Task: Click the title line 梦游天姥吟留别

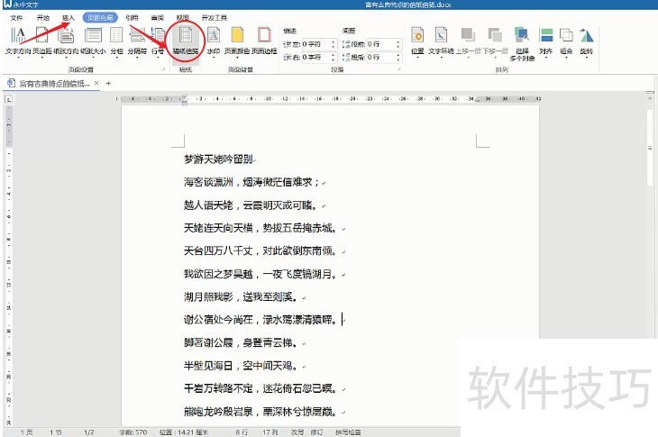Action: 218,159
